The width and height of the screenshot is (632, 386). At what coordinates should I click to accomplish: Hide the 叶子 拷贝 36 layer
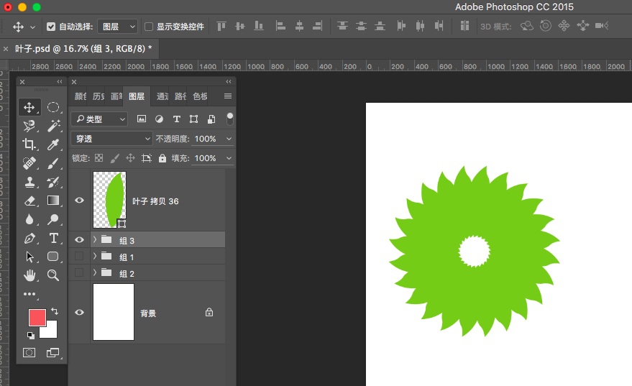point(79,201)
